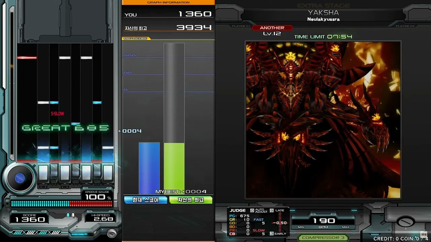This screenshot has height=242, width=431.
Task: Click the GREAT 685 combo judgment
Action: 65,128
